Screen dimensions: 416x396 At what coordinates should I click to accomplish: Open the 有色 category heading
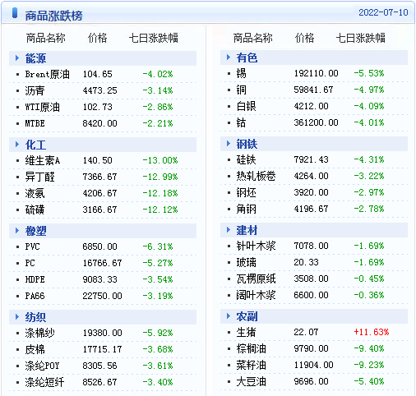247,58
